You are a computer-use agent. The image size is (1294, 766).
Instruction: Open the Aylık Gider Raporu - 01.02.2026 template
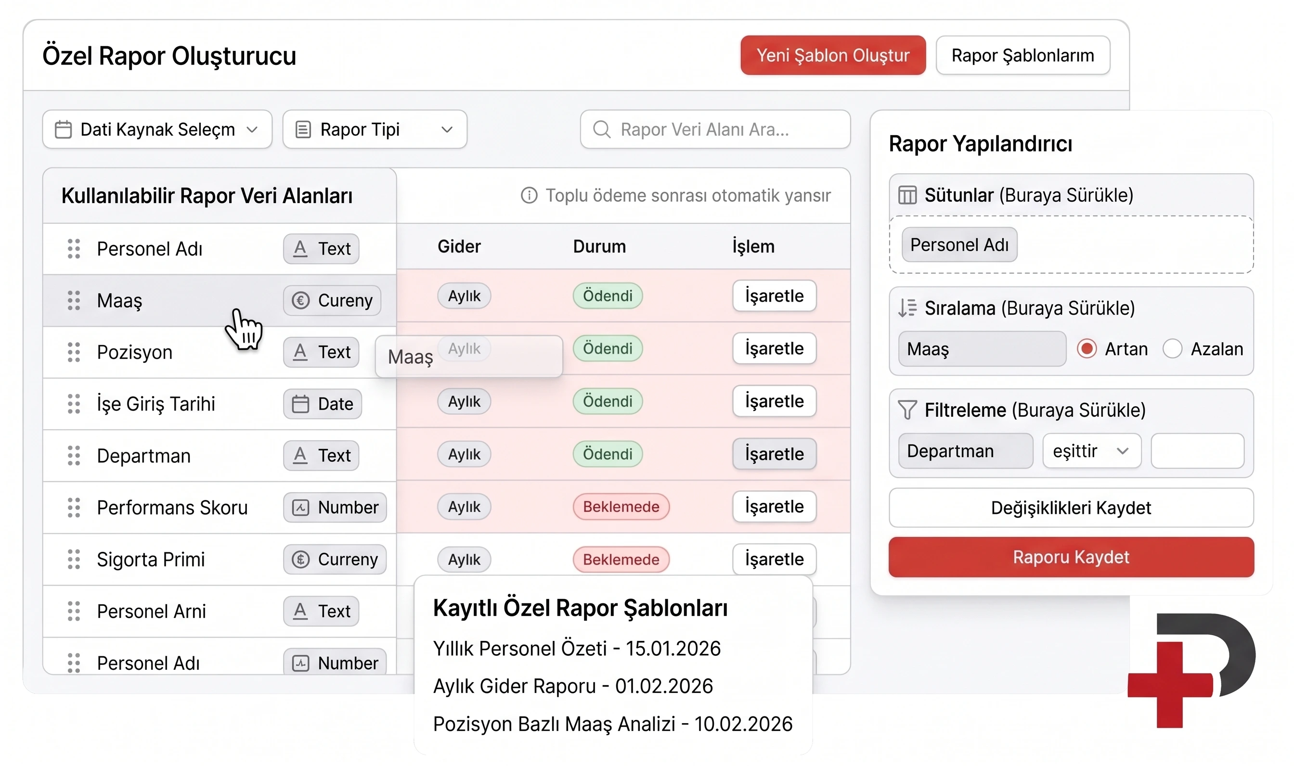pos(573,687)
